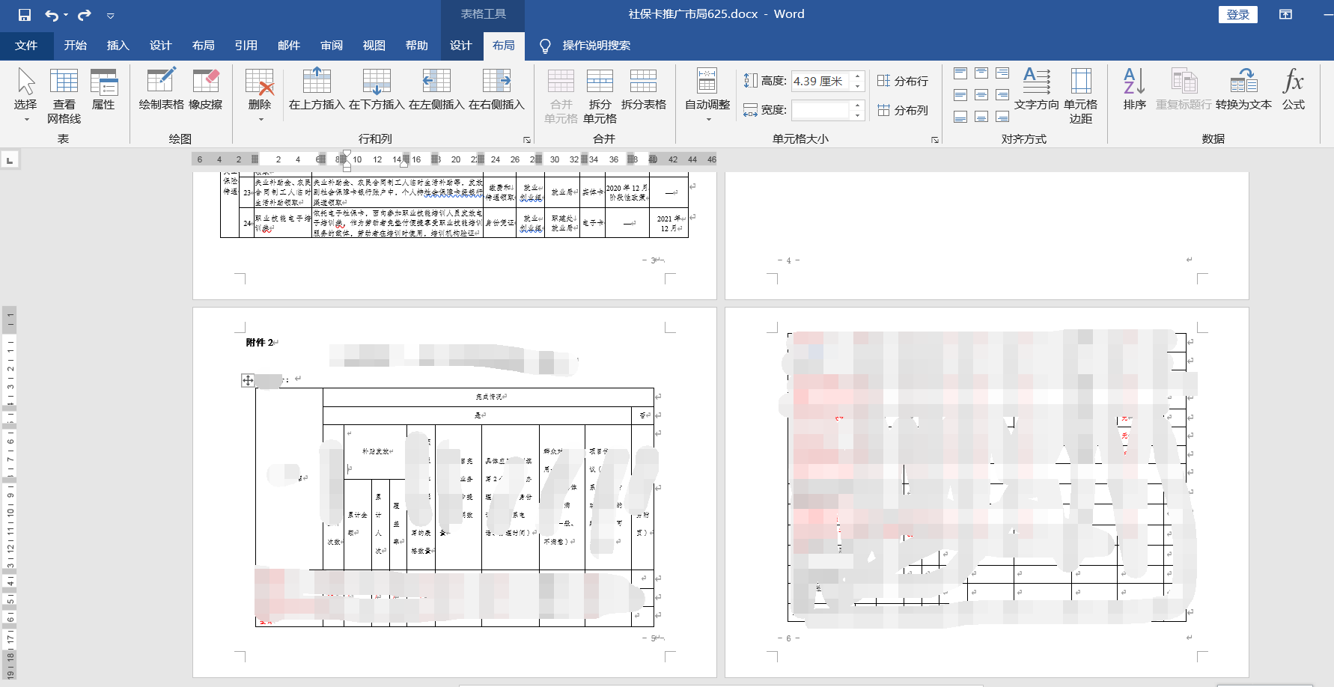The height and width of the screenshot is (687, 1334).
Task: Activate the 橡皮擦 eraser tool
Action: coord(206,90)
